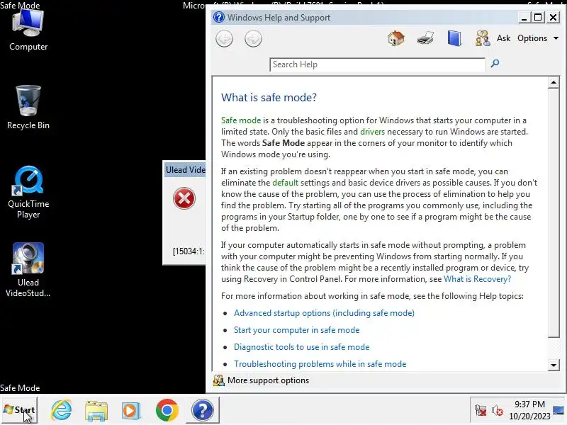Click the network tray icon
Image resolution: width=567 pixels, height=425 pixels.
(481, 410)
